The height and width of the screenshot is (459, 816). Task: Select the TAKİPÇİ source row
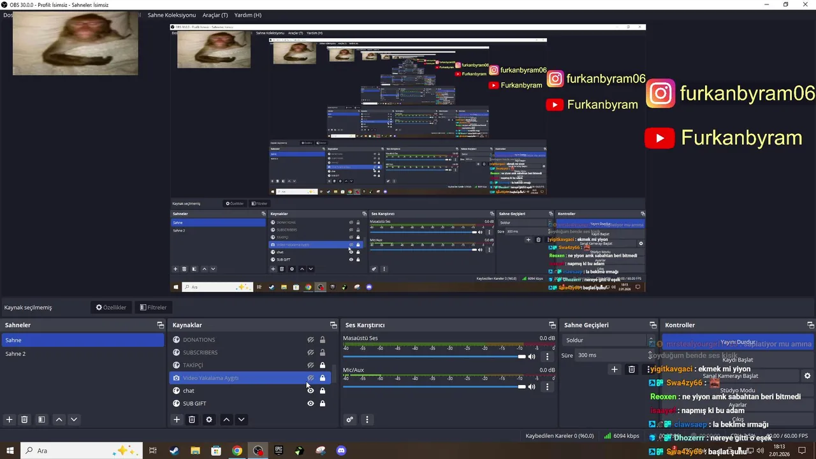250,365
